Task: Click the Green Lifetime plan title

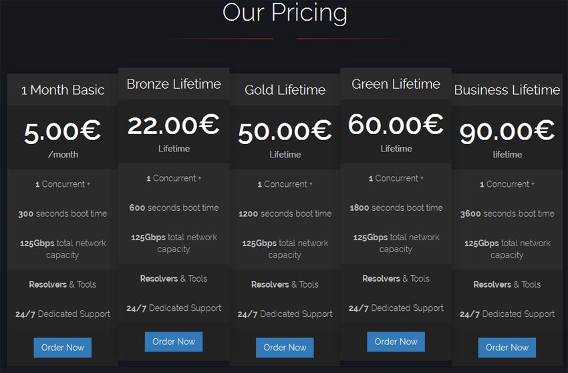Action: coord(396,84)
